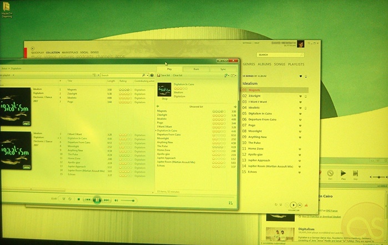Select Pogo in the Media Player library
Image resolution: width=388 pixels, height=245 pixels.
[70, 102]
